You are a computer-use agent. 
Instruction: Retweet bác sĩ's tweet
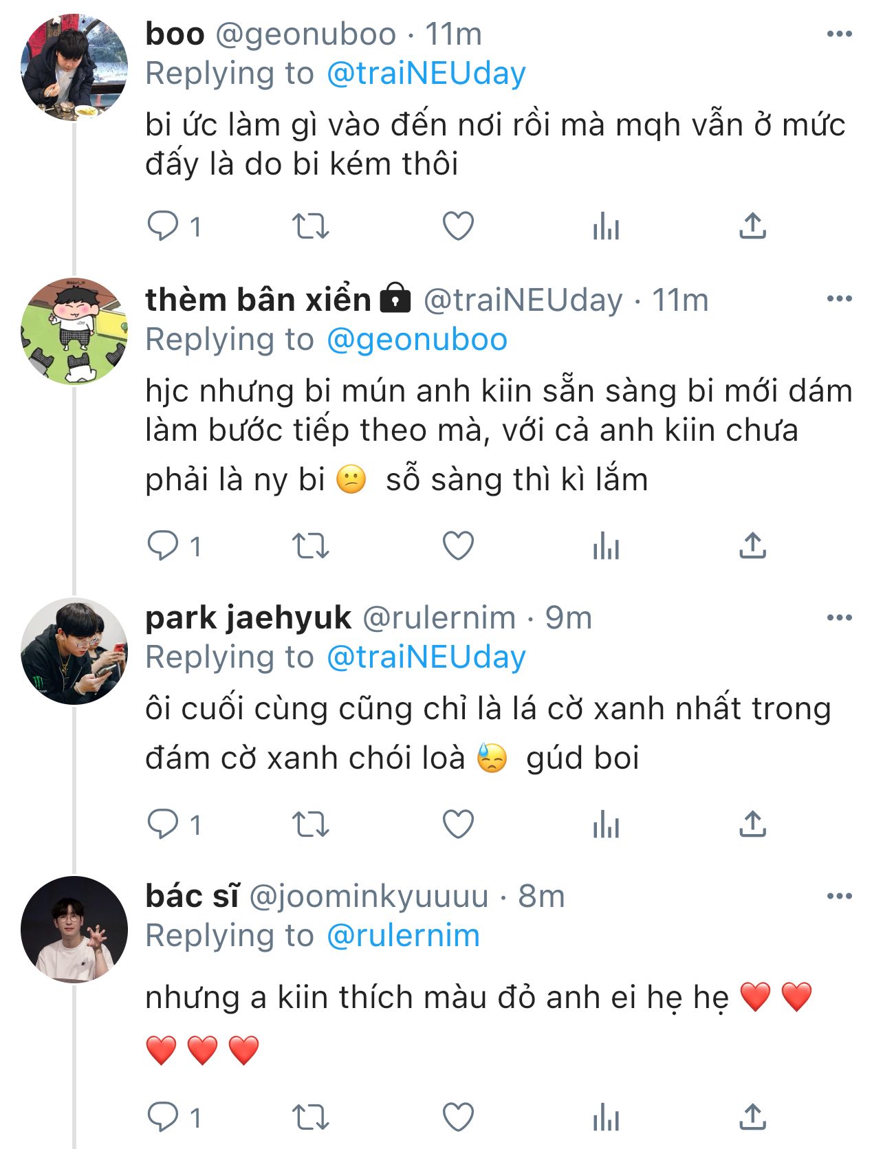click(x=311, y=1117)
